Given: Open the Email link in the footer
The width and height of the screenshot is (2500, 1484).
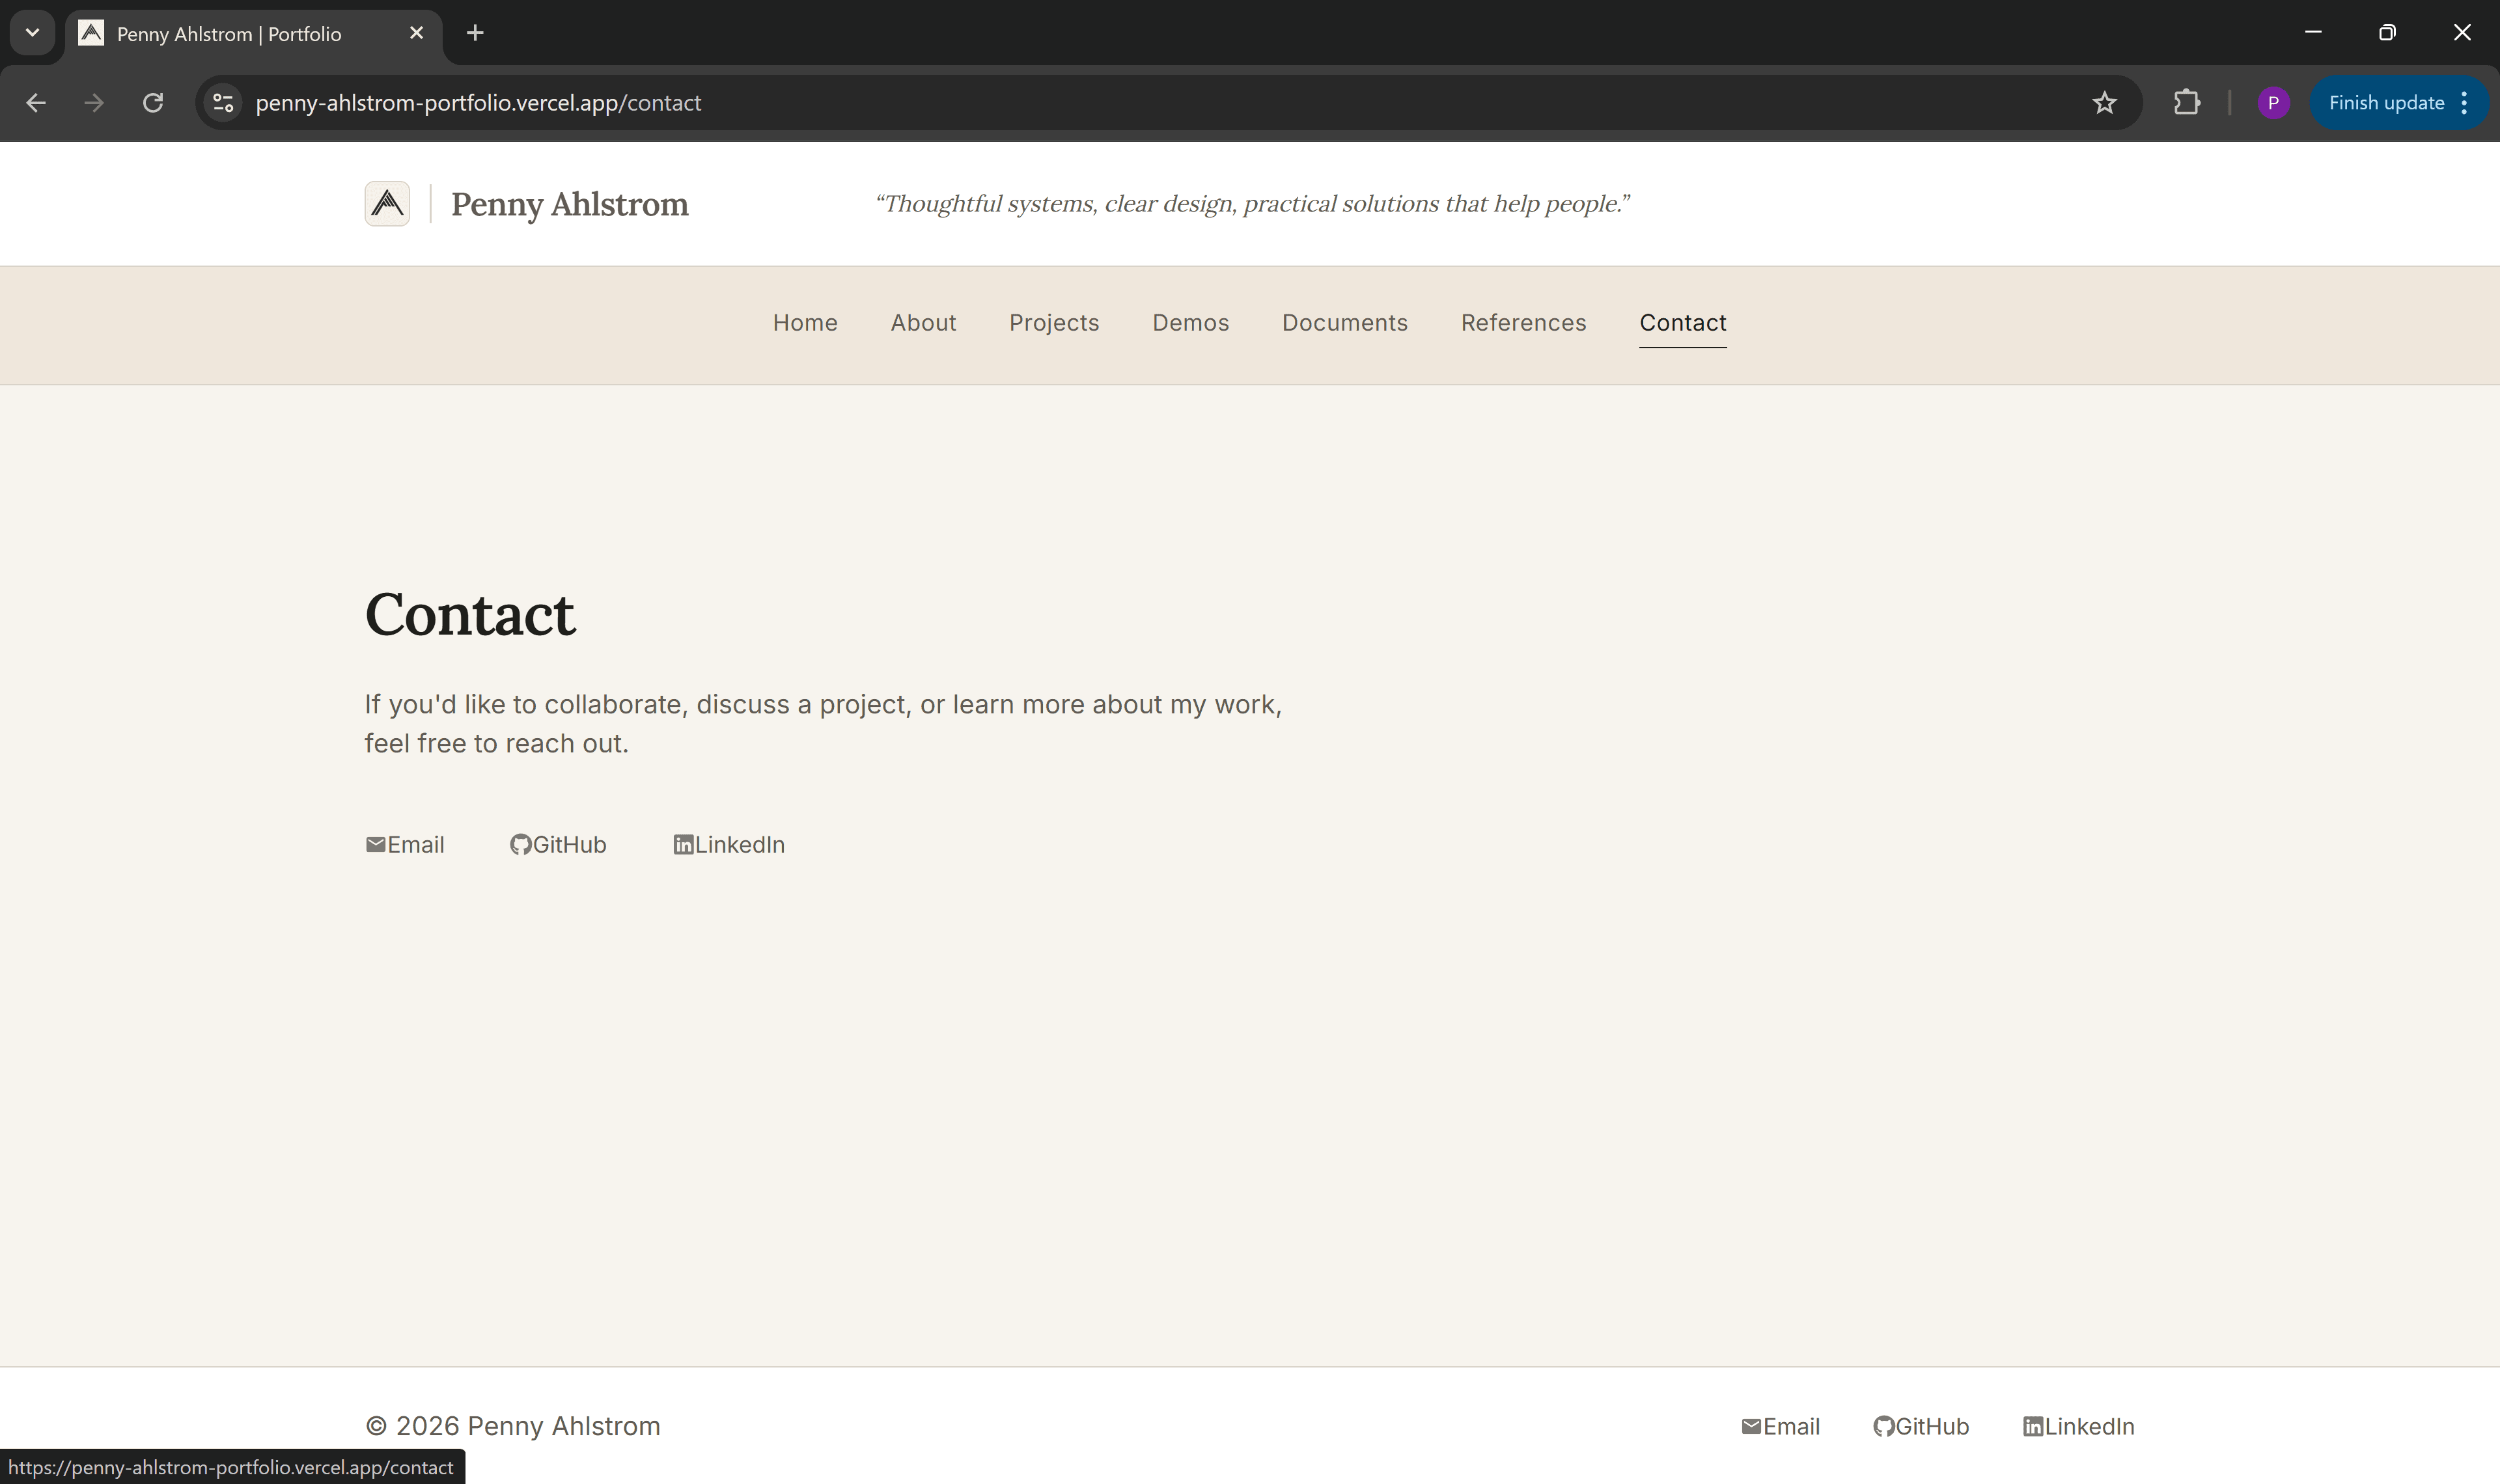Looking at the screenshot, I should (x=1779, y=1426).
